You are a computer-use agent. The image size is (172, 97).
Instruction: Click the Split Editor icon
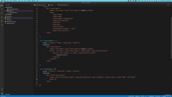point(168,5)
